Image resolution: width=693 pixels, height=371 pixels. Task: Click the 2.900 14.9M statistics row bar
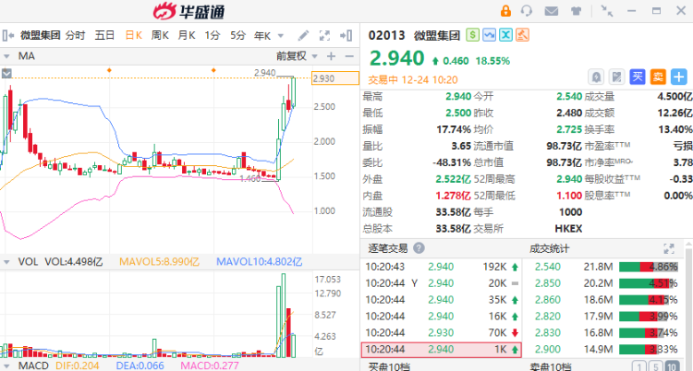[649, 350]
